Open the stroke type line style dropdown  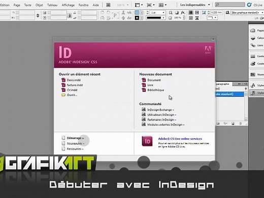163,18
